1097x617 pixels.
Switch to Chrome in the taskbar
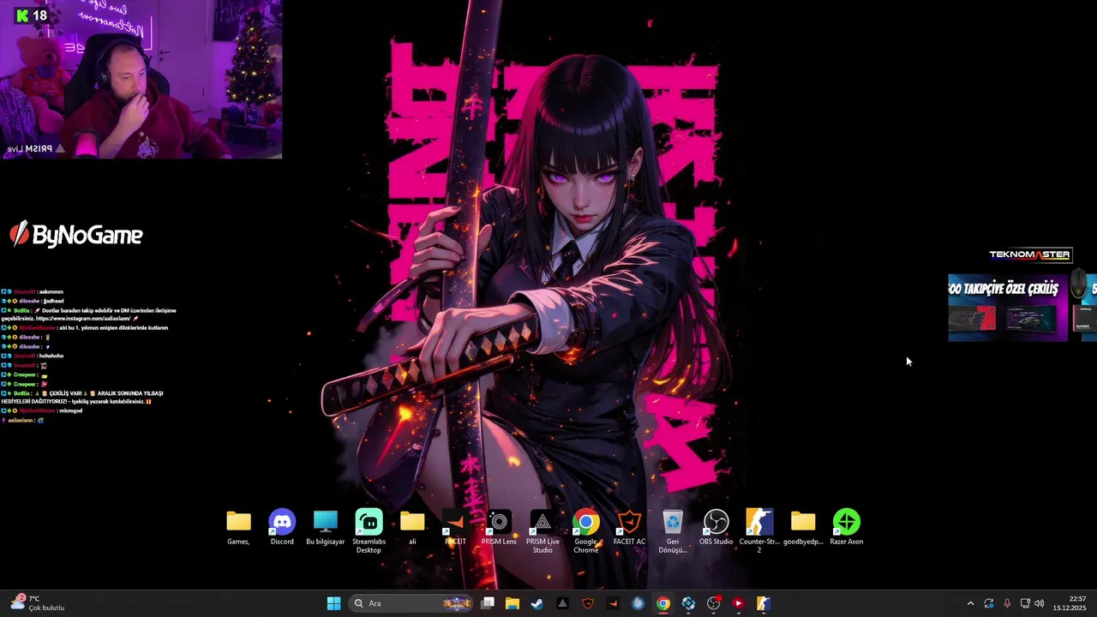662,603
